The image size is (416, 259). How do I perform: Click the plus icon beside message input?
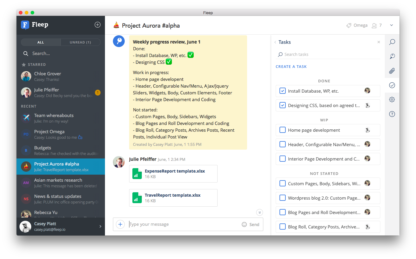pos(120,224)
